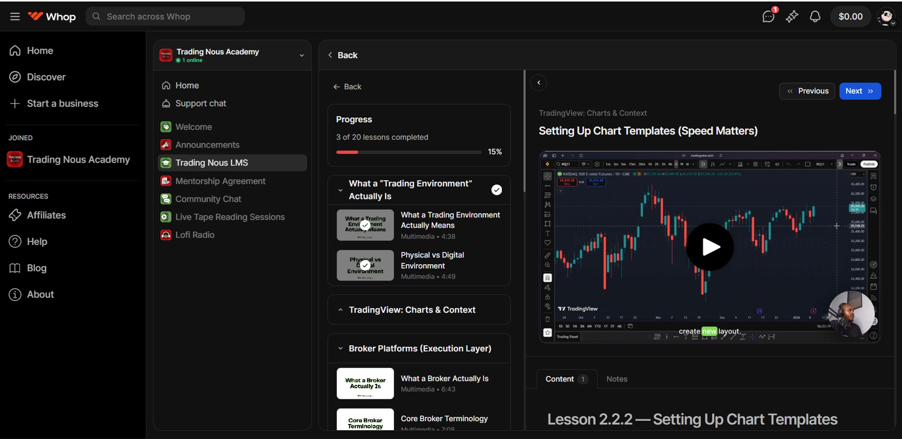Open the Physical vs Digital Environment lesson
Viewport: 902px width, 439px height.
click(419, 265)
